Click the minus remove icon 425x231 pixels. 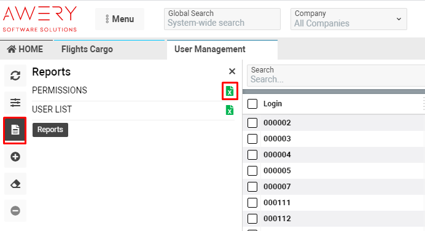click(x=15, y=211)
